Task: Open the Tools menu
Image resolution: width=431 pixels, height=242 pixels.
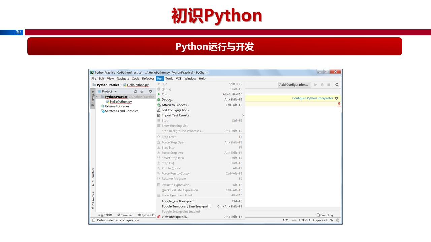Action: (169, 79)
